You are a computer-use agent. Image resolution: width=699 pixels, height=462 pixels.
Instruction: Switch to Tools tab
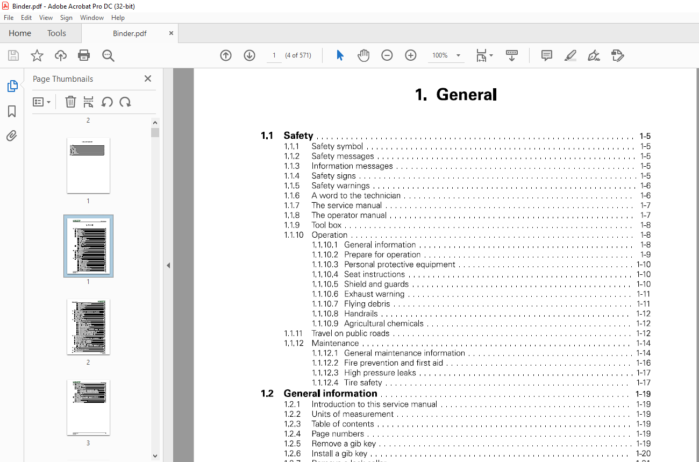[x=56, y=33]
